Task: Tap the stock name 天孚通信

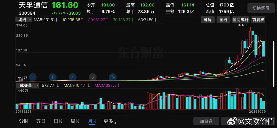Action: point(33,5)
